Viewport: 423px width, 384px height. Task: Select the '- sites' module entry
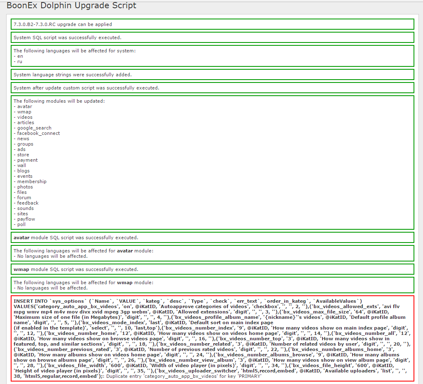click(21, 214)
